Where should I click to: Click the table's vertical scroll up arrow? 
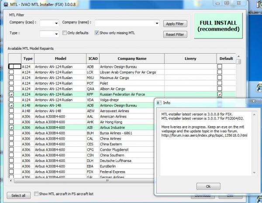pyautogui.click(x=238, y=56)
